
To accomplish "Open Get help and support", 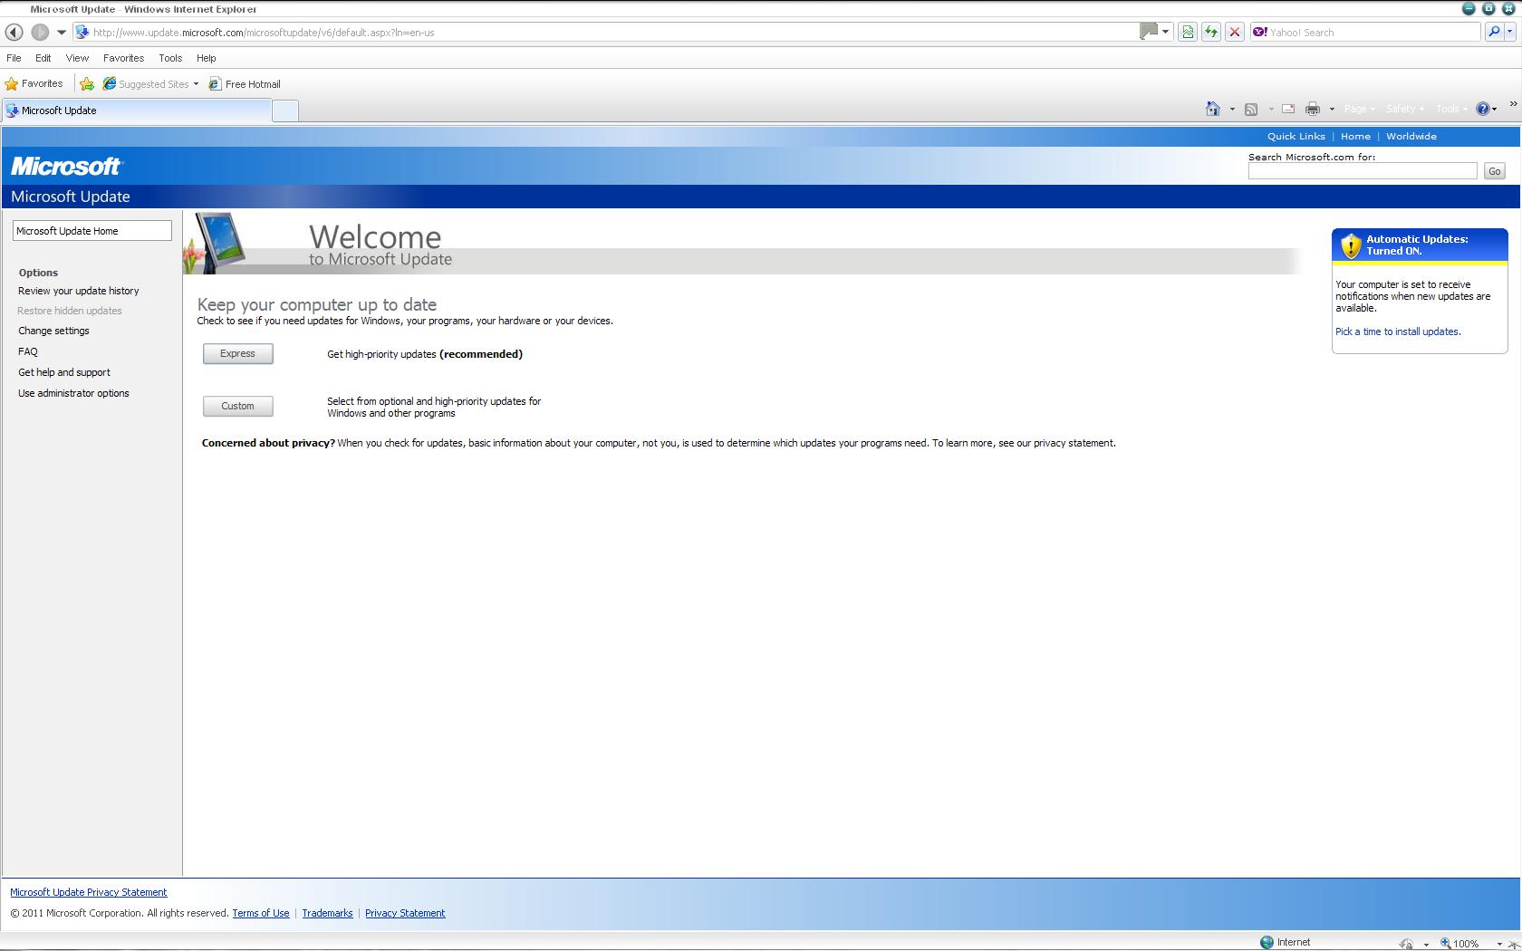I will [64, 372].
